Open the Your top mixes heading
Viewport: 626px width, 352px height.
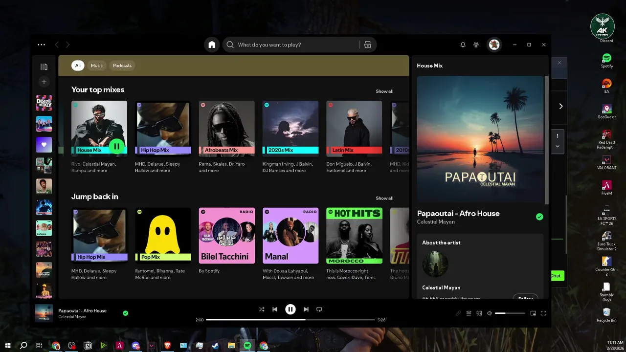[98, 89]
